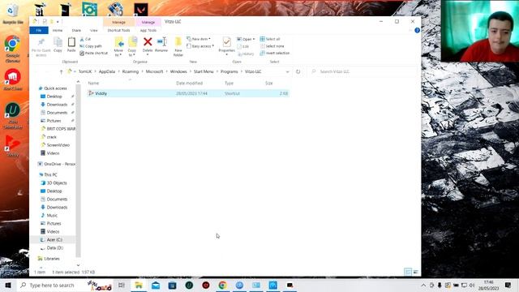Open the Quick Access Toolbar dropdown arrow

(x=58, y=22)
